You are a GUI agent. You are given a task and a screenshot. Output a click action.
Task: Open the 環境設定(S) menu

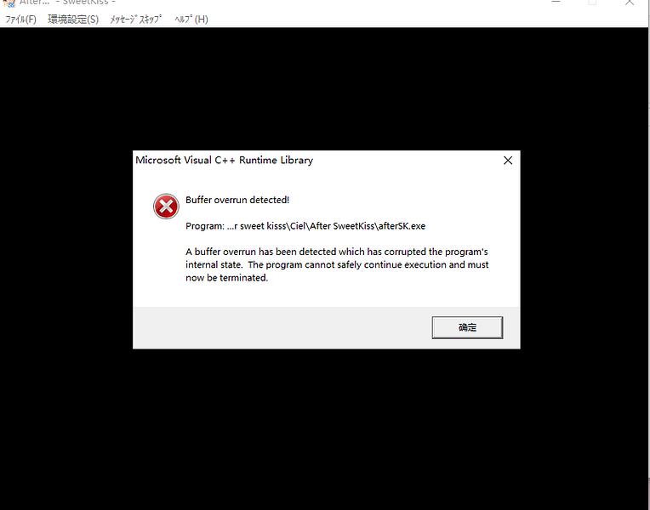pos(73,19)
